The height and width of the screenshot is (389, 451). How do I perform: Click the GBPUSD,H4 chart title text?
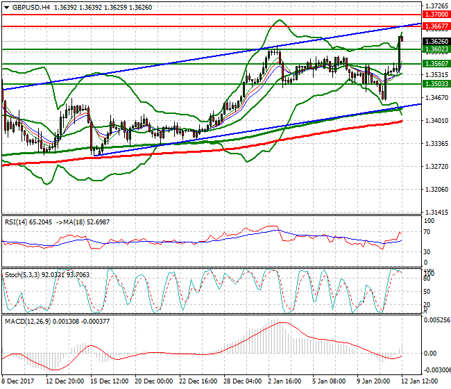31,8
